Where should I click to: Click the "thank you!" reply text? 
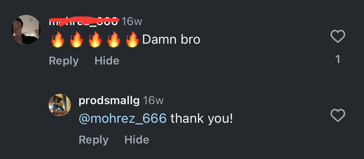[202, 118]
